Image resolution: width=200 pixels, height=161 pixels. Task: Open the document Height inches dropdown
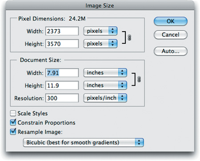105,85
